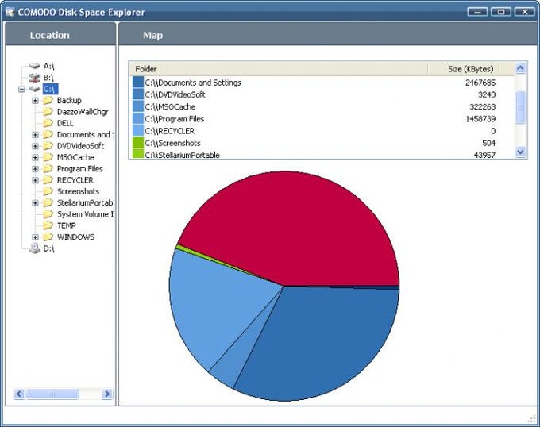Click the TEMP folder icon
The image size is (540, 427).
[x=48, y=225]
